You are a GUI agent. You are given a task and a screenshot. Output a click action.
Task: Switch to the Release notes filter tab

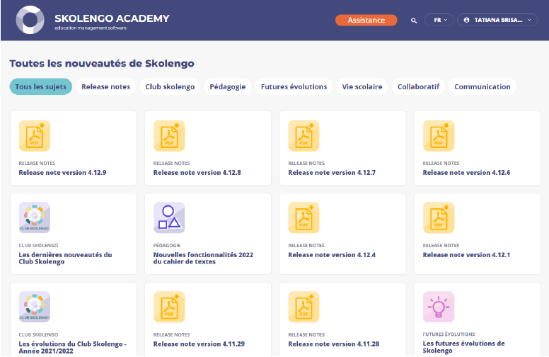pyautogui.click(x=105, y=86)
